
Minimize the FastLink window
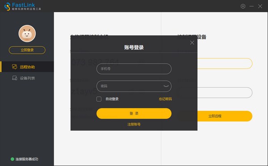251,6
